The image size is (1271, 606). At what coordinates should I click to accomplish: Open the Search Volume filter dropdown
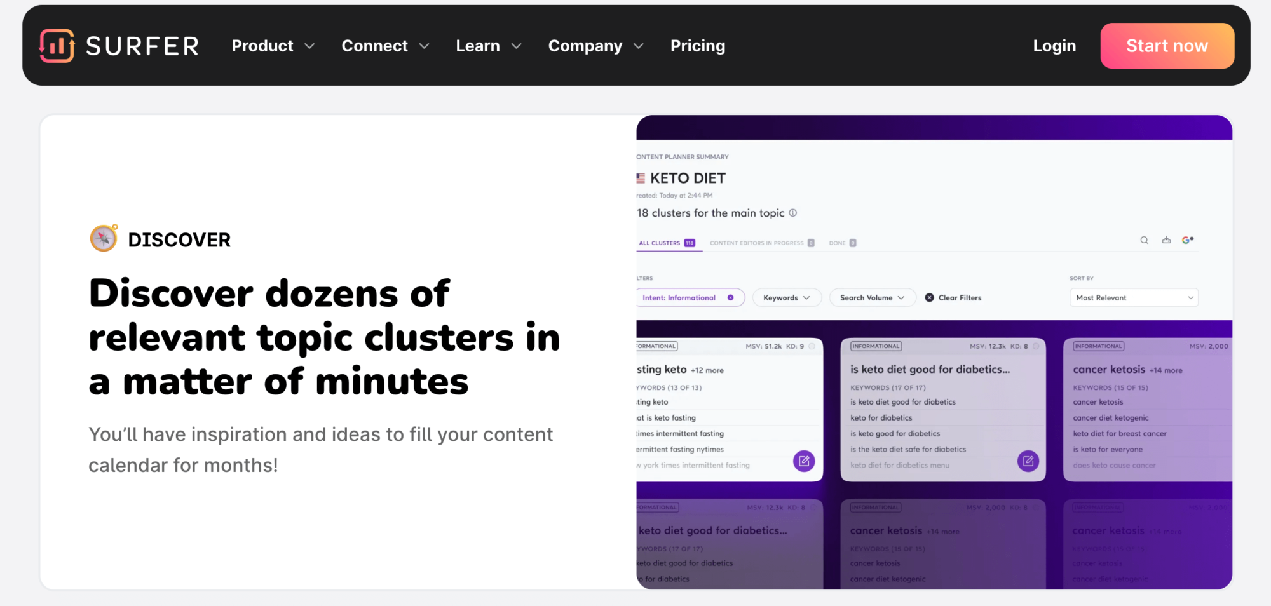(x=872, y=297)
